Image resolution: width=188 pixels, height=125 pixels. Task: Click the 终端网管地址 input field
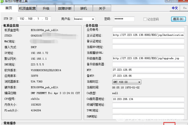tap(148, 105)
